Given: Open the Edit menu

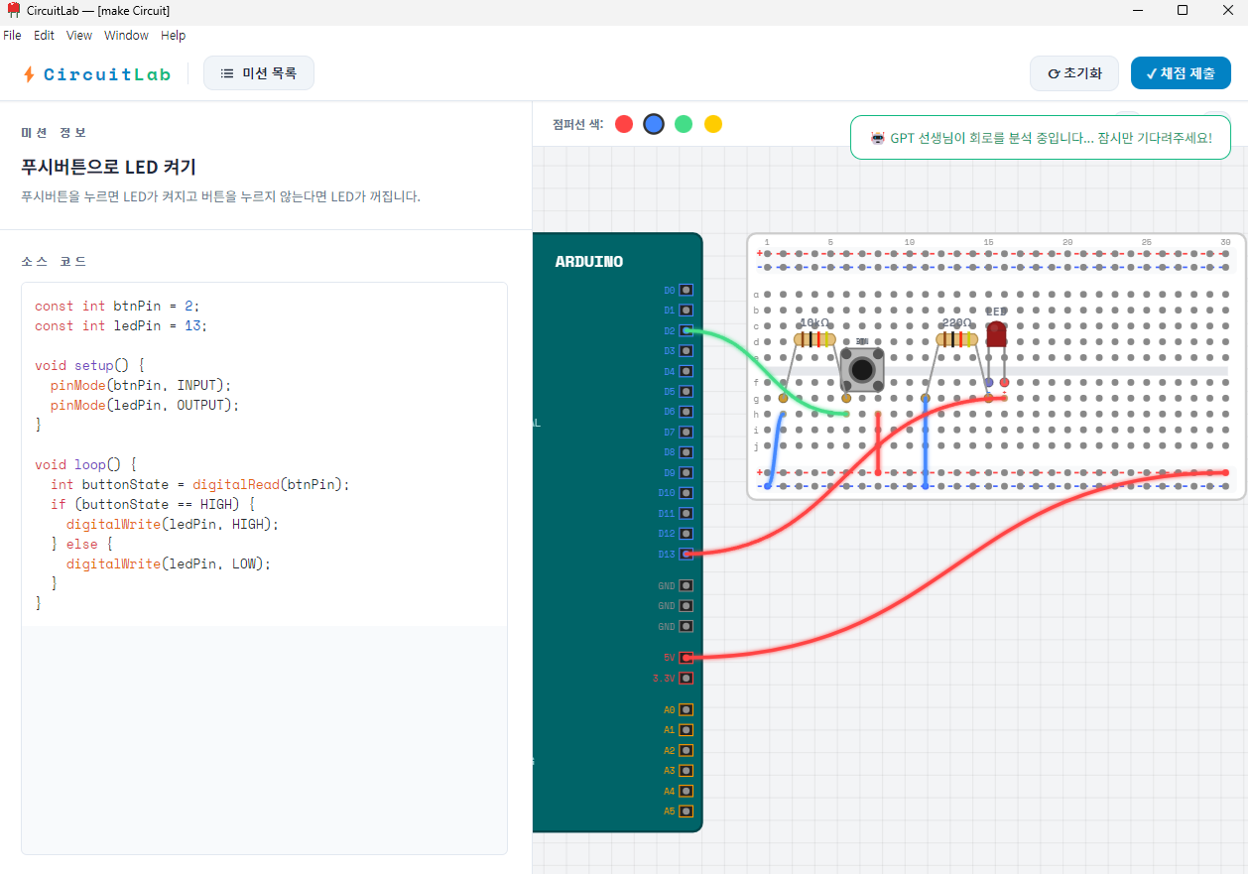Looking at the screenshot, I should (44, 35).
